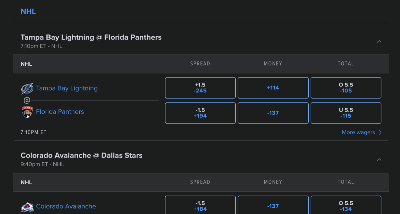
Task: Collapse the Colorado @ Dallas game section
Action: pos(379,160)
